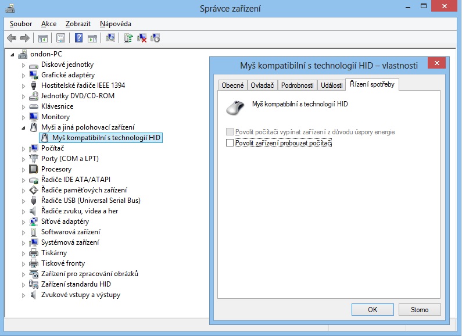Open the Akce menu

[x=49, y=24]
